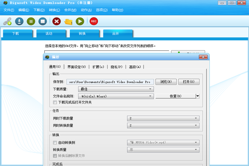Close the 偏好 preferences dialog
The width and height of the screenshot is (249, 166).
click(x=203, y=57)
